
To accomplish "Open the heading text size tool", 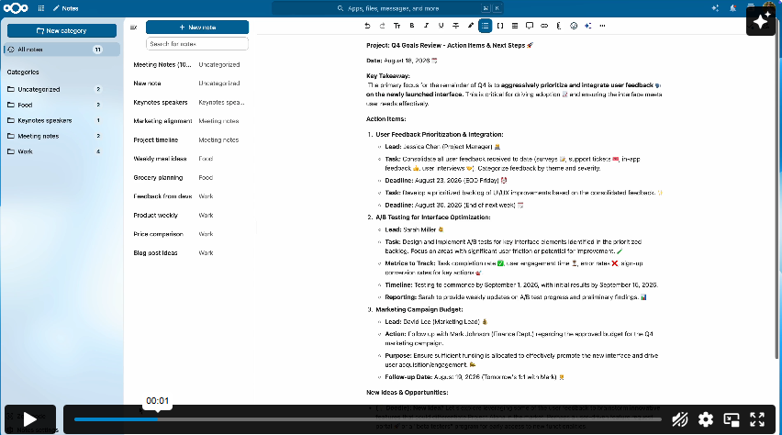I will pyautogui.click(x=397, y=26).
